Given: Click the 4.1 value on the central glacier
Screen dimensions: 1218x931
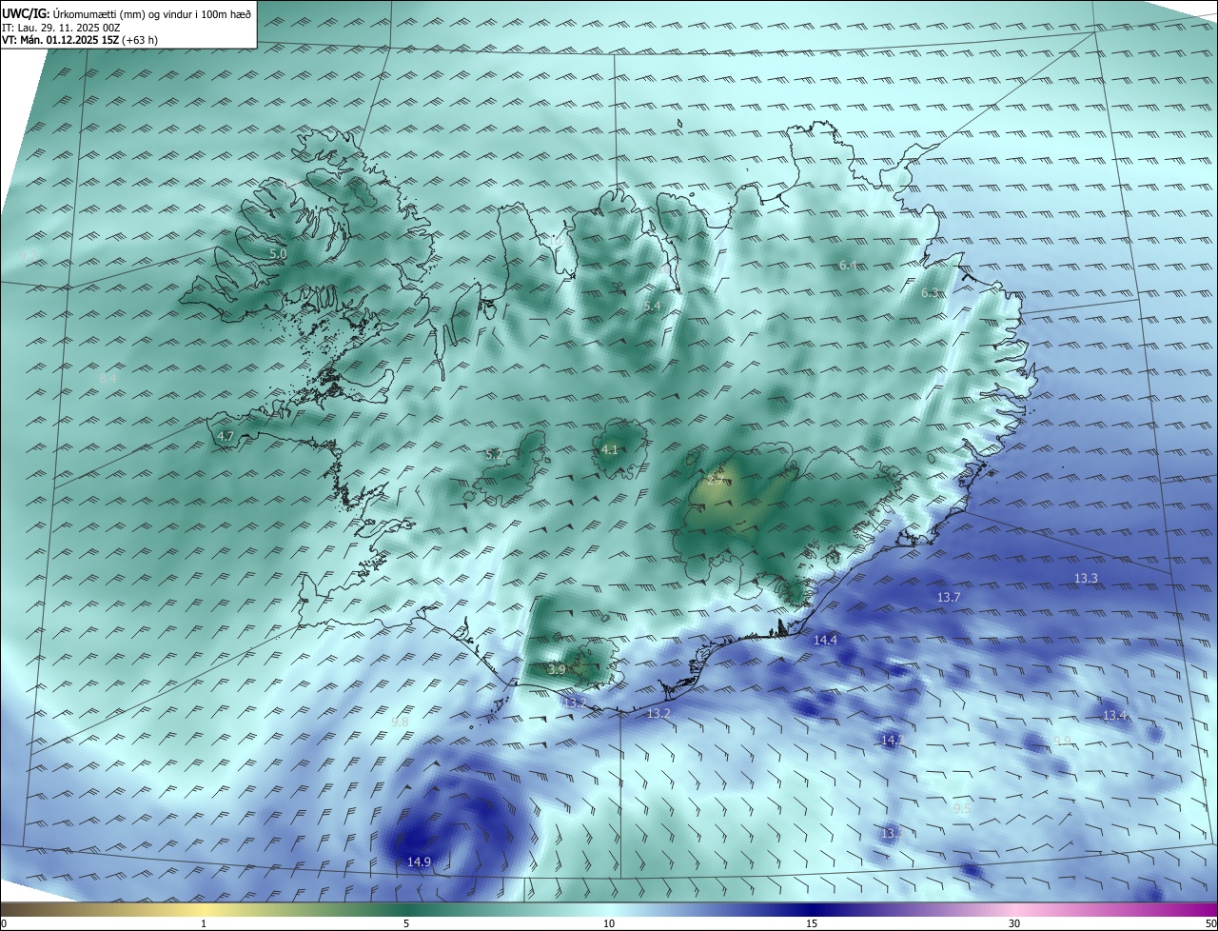Looking at the screenshot, I should click(x=610, y=449).
